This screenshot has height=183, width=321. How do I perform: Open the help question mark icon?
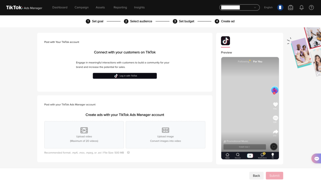[x=311, y=8]
